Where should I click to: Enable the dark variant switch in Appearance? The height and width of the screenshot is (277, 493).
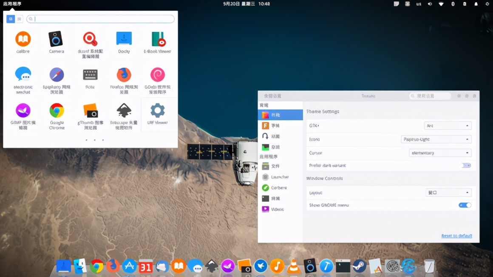pos(465,166)
